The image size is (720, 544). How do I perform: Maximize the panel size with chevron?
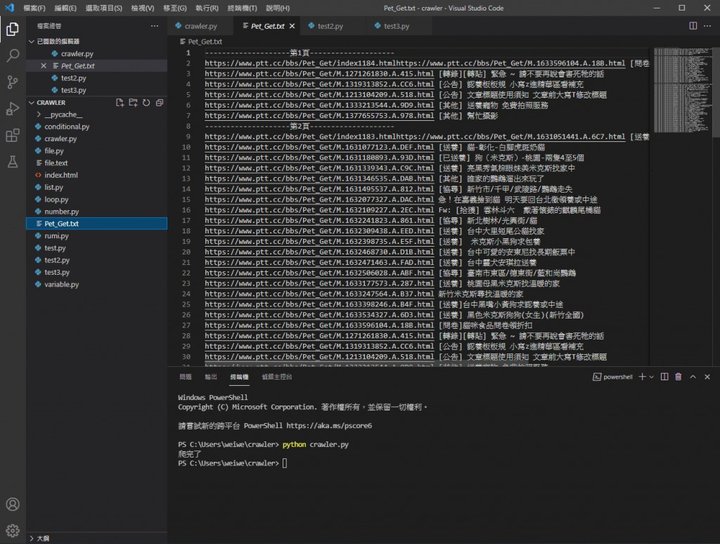(x=693, y=377)
